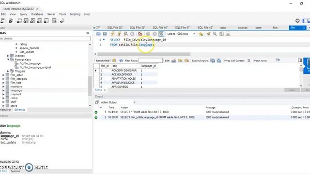Switch to the courses tab
The width and height of the screenshot is (310, 174).
pos(243,28)
